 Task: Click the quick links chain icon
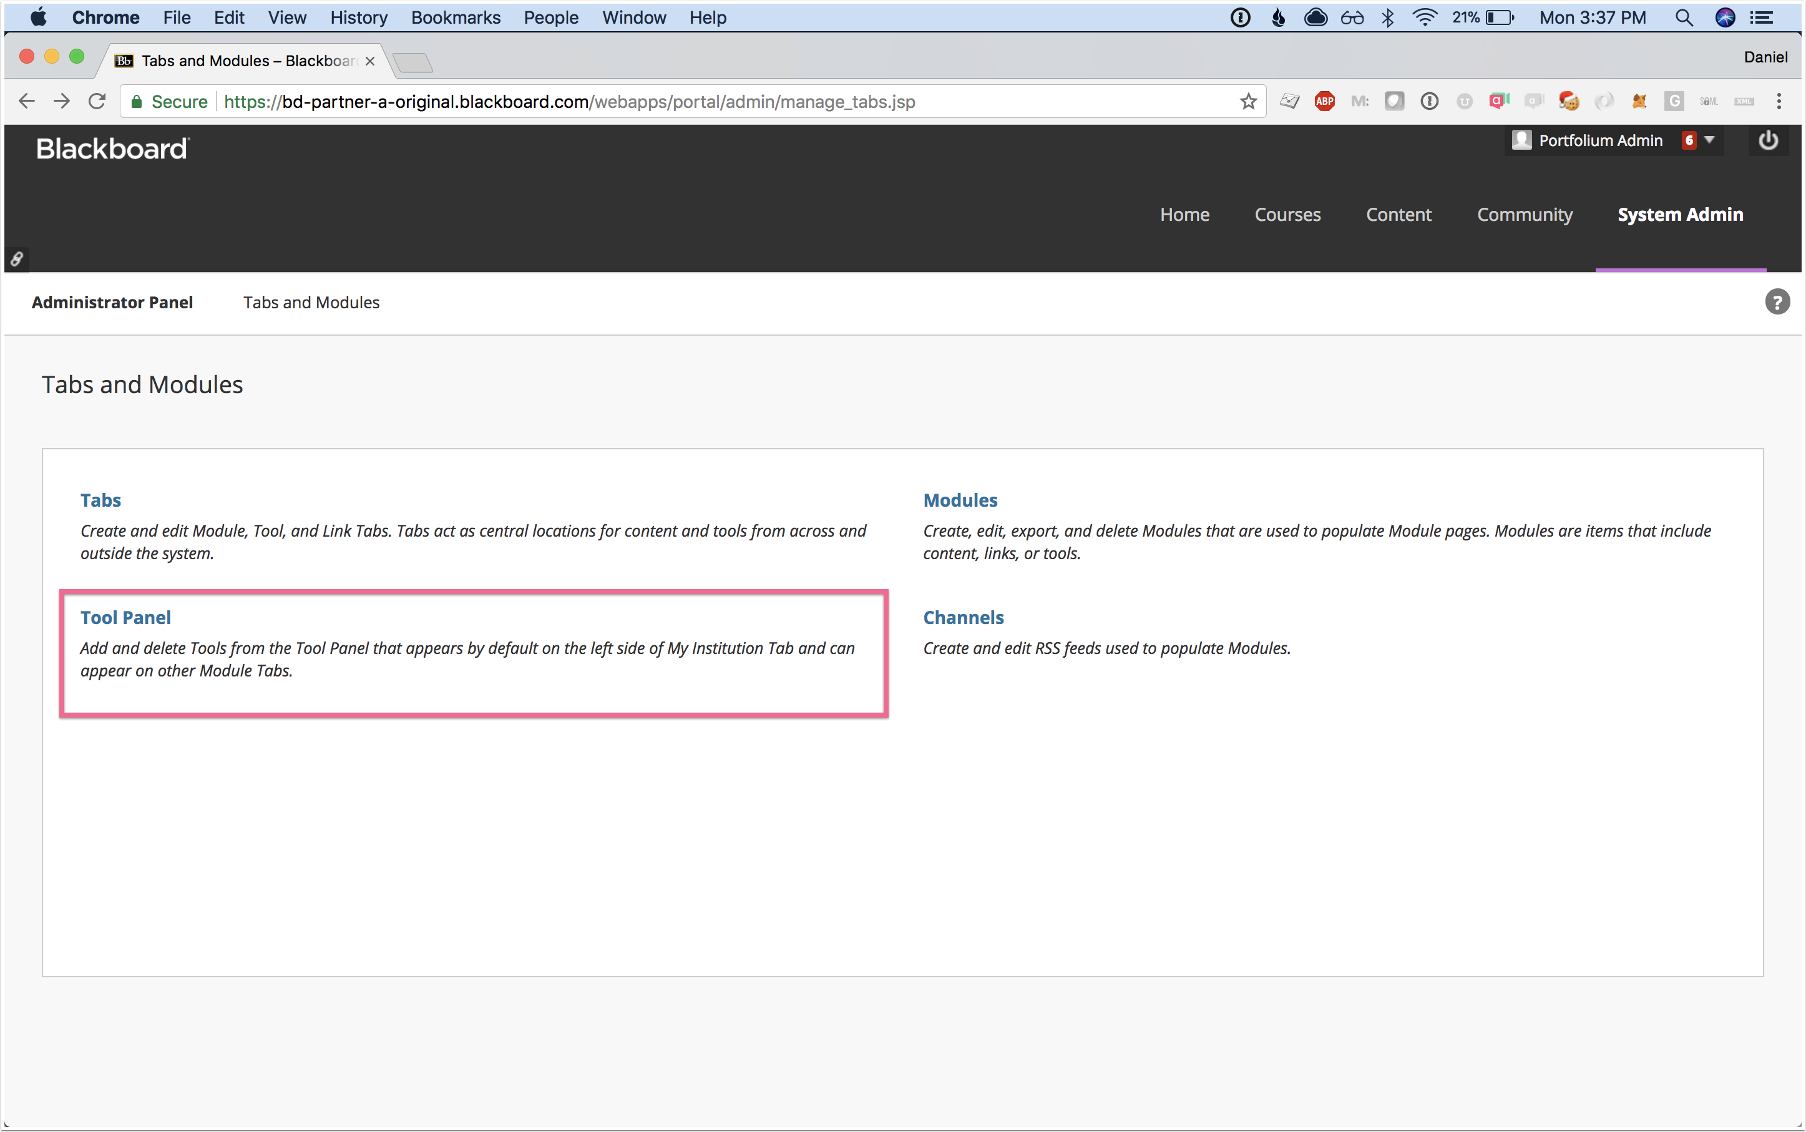(16, 259)
